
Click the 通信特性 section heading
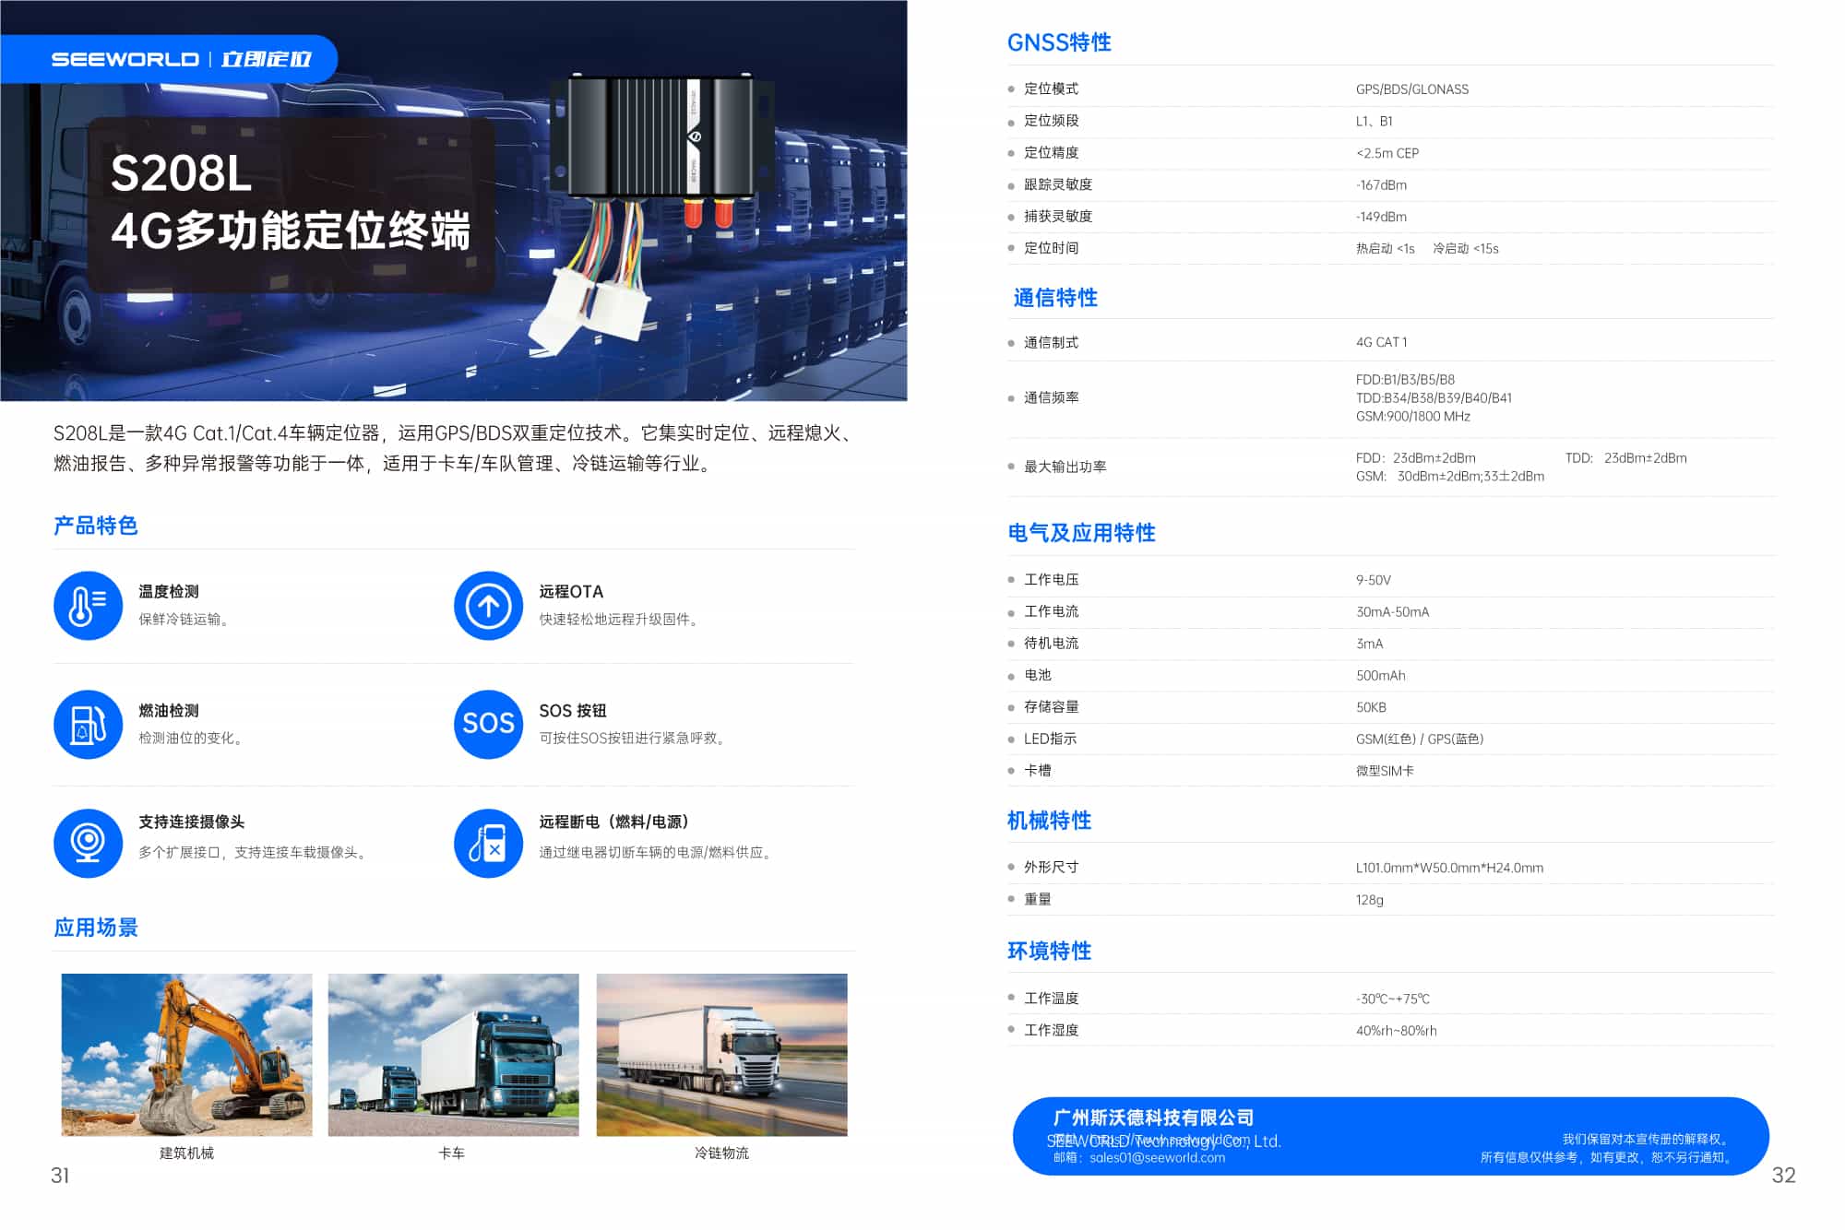[x=1054, y=298]
